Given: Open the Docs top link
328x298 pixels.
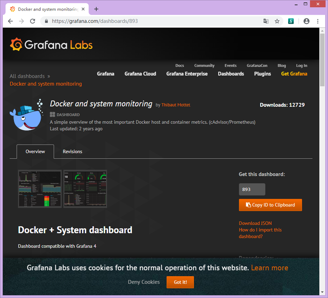Looking at the screenshot, I should [x=180, y=65].
